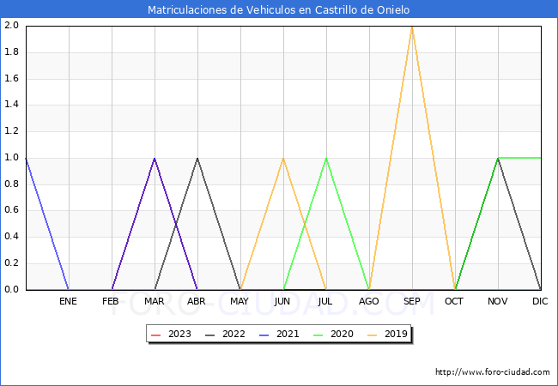Click the ABR month axis label

point(197,301)
